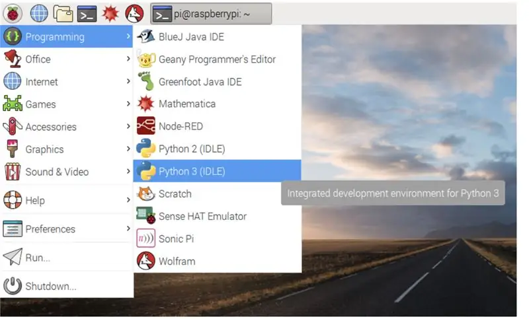Launch Python 2 (IDLE)
529x319 pixels.
click(218, 149)
